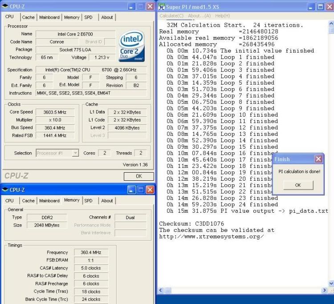This screenshot has height=304, width=334.
Task: Click the CAS# Latency value '5.0 clocks'
Action: click(91, 268)
